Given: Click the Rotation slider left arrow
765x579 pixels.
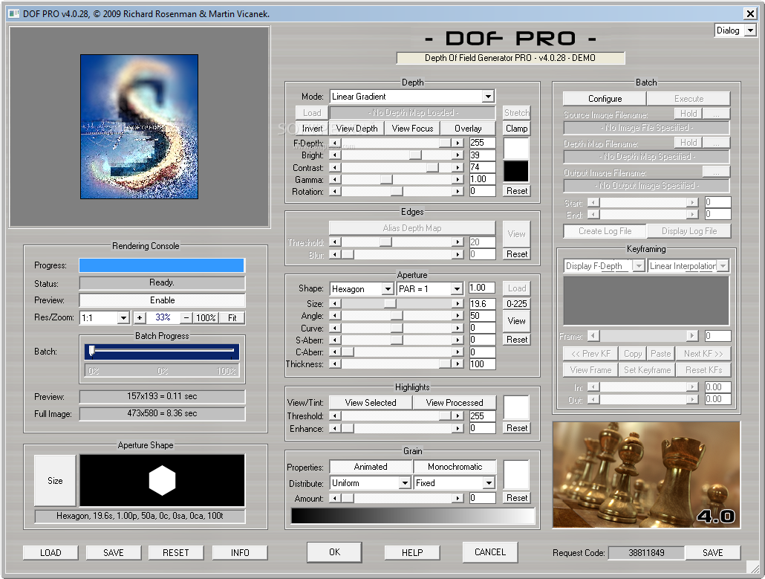Looking at the screenshot, I should (x=335, y=191).
